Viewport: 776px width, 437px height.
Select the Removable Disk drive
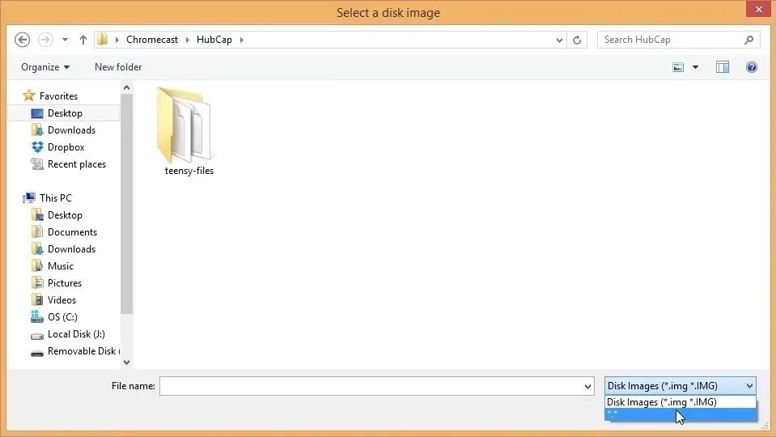click(83, 351)
